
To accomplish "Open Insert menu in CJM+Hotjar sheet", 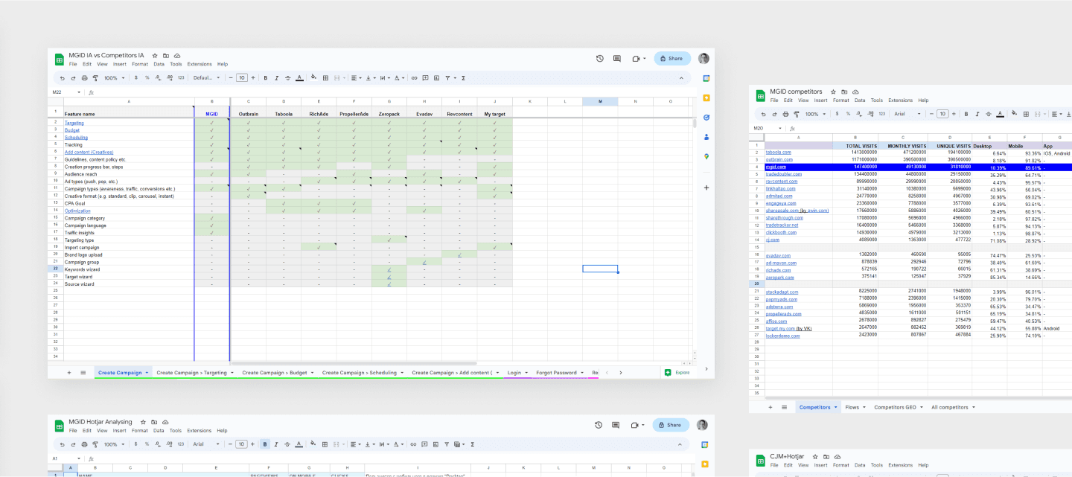I will tap(820, 465).
